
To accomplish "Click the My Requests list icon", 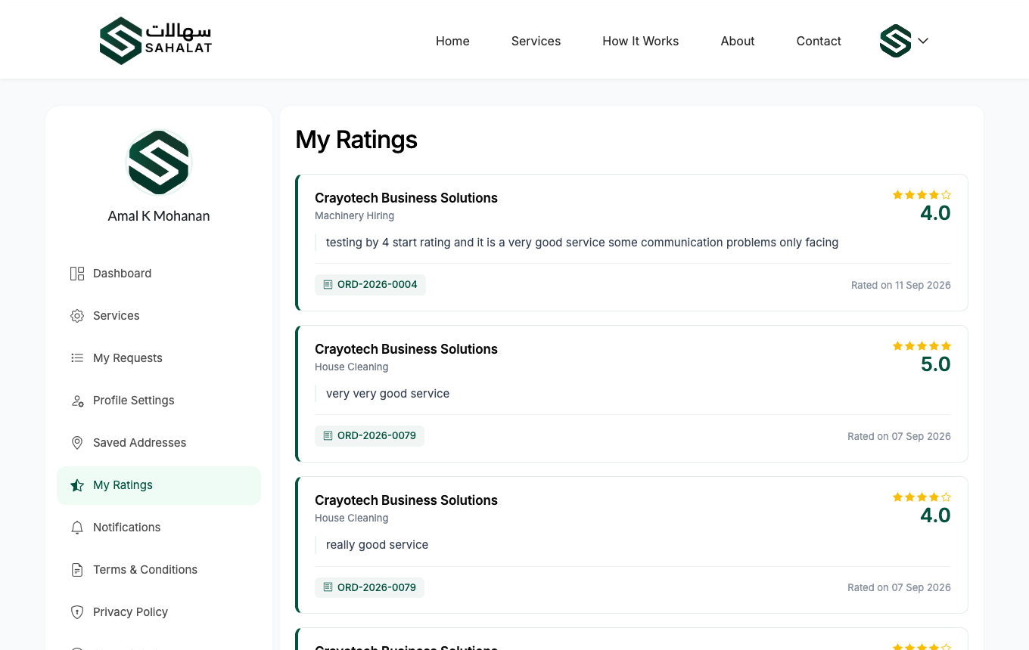I will (77, 358).
